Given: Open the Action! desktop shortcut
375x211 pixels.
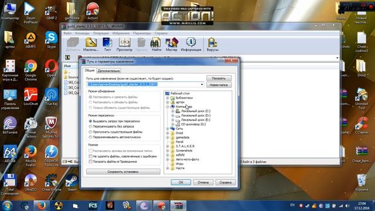Looking at the screenshot, I should click(93, 12).
